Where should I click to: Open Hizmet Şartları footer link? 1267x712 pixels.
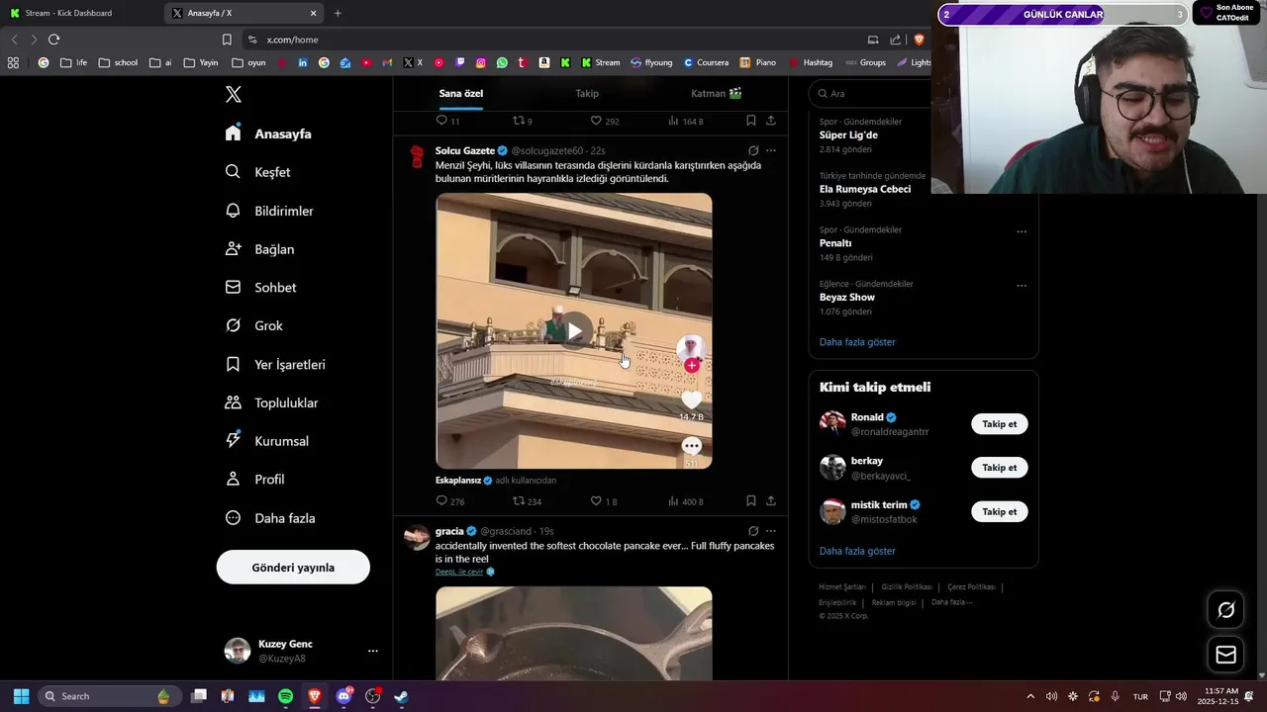pos(842,586)
